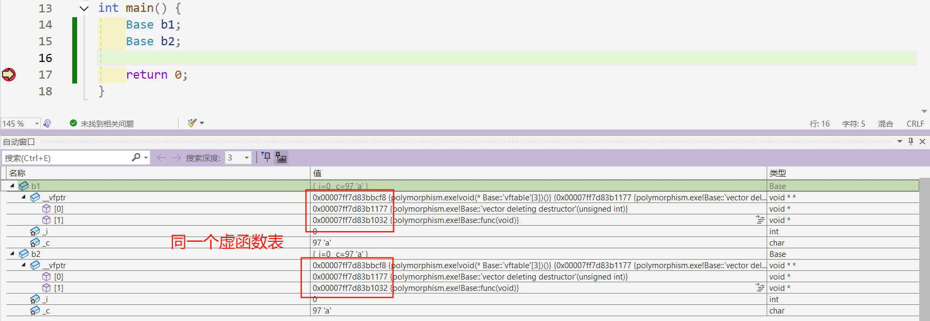The height and width of the screenshot is (321, 930).
Task: Click the _i field icon under b1
Action: [x=35, y=232]
